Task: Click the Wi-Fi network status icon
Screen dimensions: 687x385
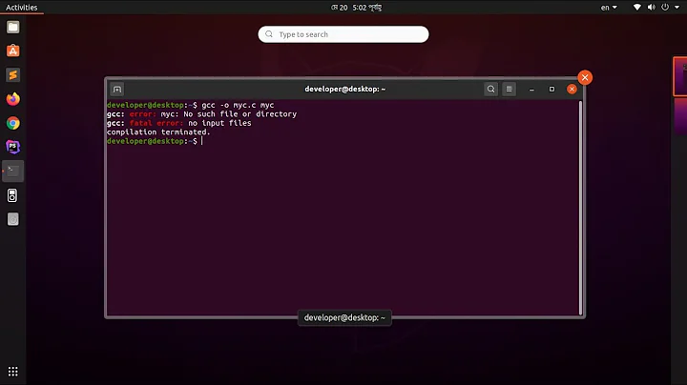Action: tap(637, 7)
